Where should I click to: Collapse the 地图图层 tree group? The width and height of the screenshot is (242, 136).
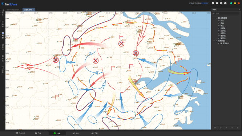tap(214, 18)
